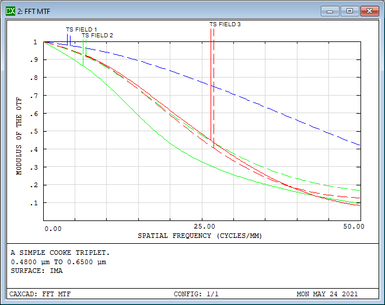
Task: Click the 'SPATIAL FREQUENCY (CYCLES/MM)' axis title
Action: [x=199, y=236]
